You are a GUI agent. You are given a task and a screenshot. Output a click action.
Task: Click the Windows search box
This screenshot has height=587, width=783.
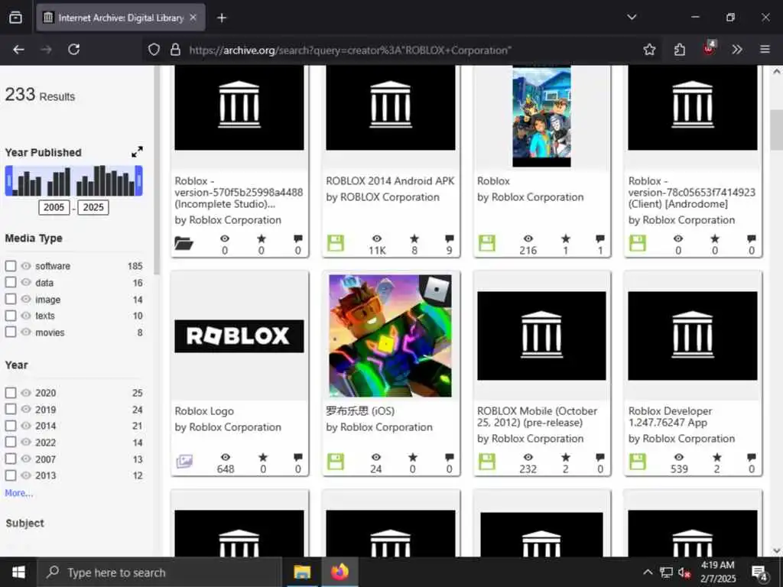[x=160, y=572]
